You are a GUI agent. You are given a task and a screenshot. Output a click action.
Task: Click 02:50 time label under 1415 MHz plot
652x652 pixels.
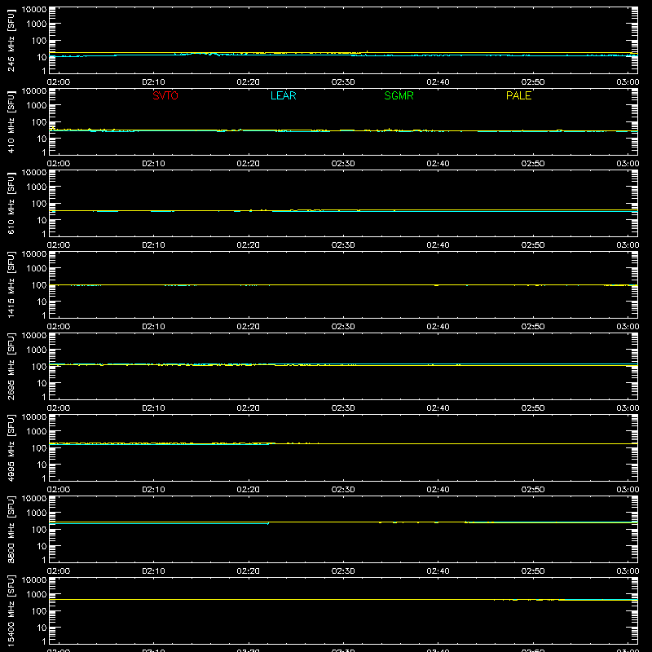(x=533, y=327)
